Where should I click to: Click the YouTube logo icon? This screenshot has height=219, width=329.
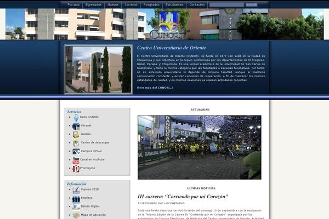click(x=76, y=160)
